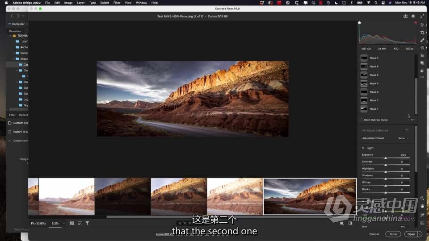429x241 pixels.
Task: Open the Window menu
Action: [142, 3]
